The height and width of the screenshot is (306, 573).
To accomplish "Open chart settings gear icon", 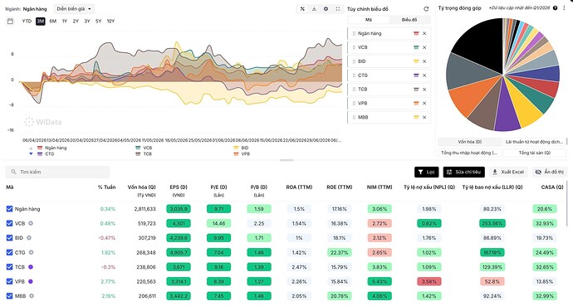I will (x=326, y=9).
